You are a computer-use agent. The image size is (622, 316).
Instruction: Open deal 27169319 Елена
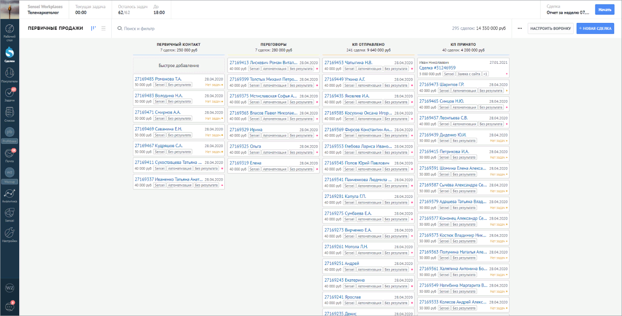click(246, 163)
